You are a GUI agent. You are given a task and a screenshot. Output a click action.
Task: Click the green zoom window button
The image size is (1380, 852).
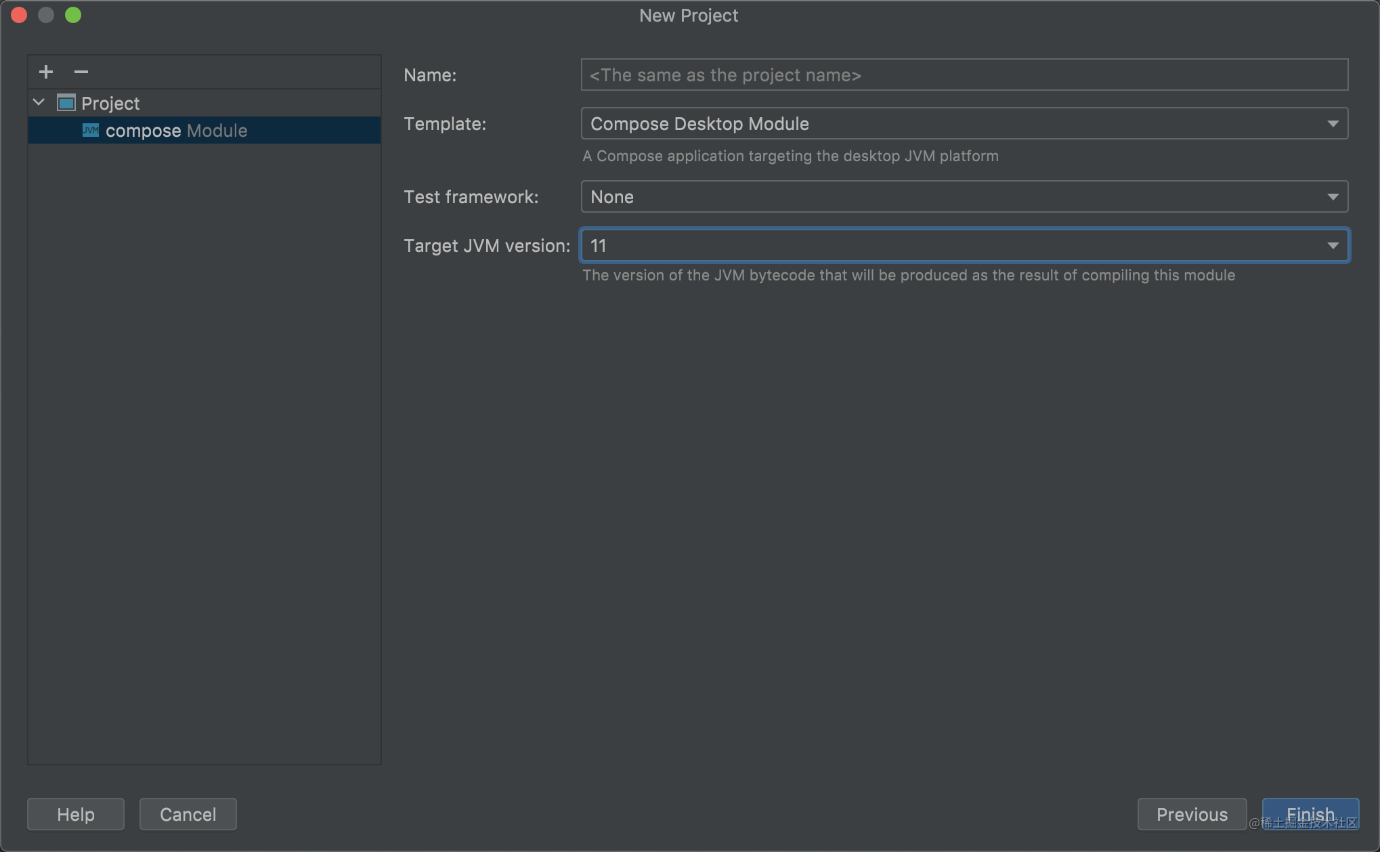[73, 15]
